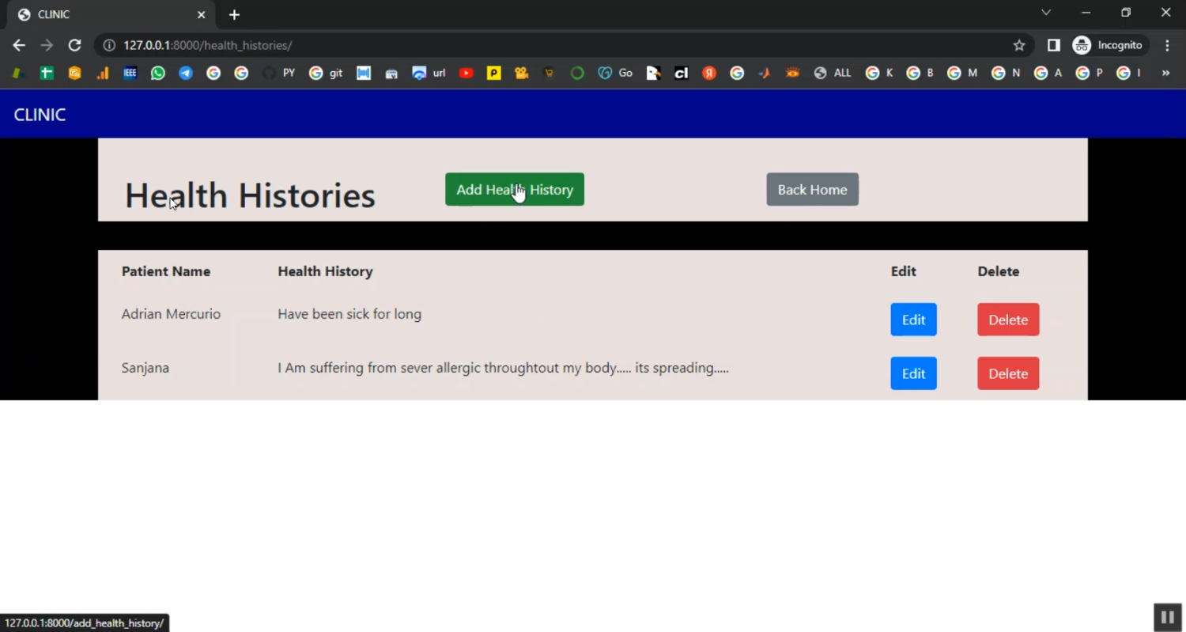1186x632 pixels.
Task: Delete Adrian Mercurio's health history
Action: coord(1008,320)
